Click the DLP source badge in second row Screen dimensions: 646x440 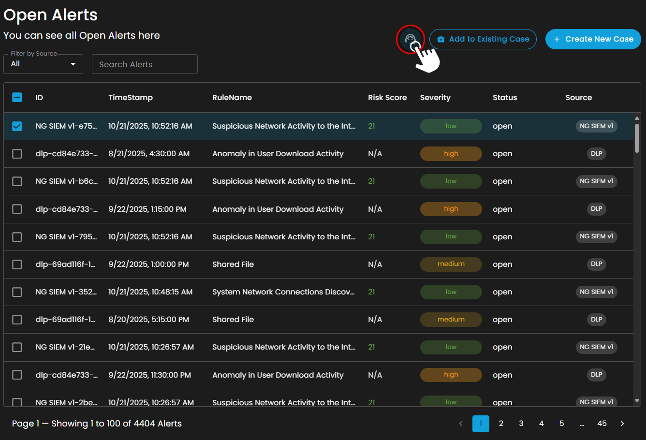596,154
